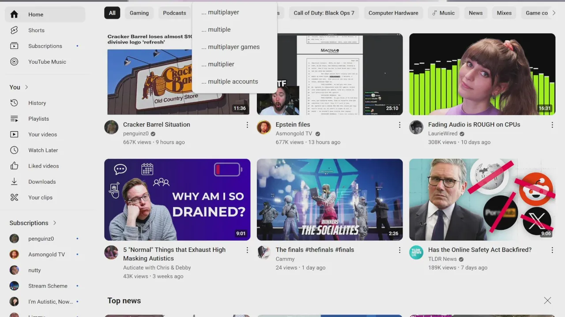Choose '... multiplayer' search suggestion
Image resolution: width=565 pixels, height=317 pixels.
(x=234, y=12)
